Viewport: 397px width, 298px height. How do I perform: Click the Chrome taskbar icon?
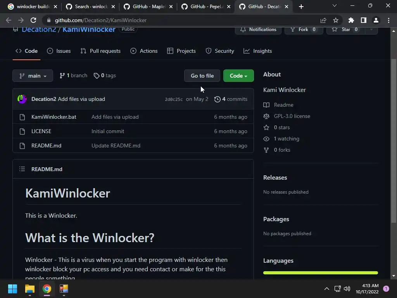click(x=47, y=289)
